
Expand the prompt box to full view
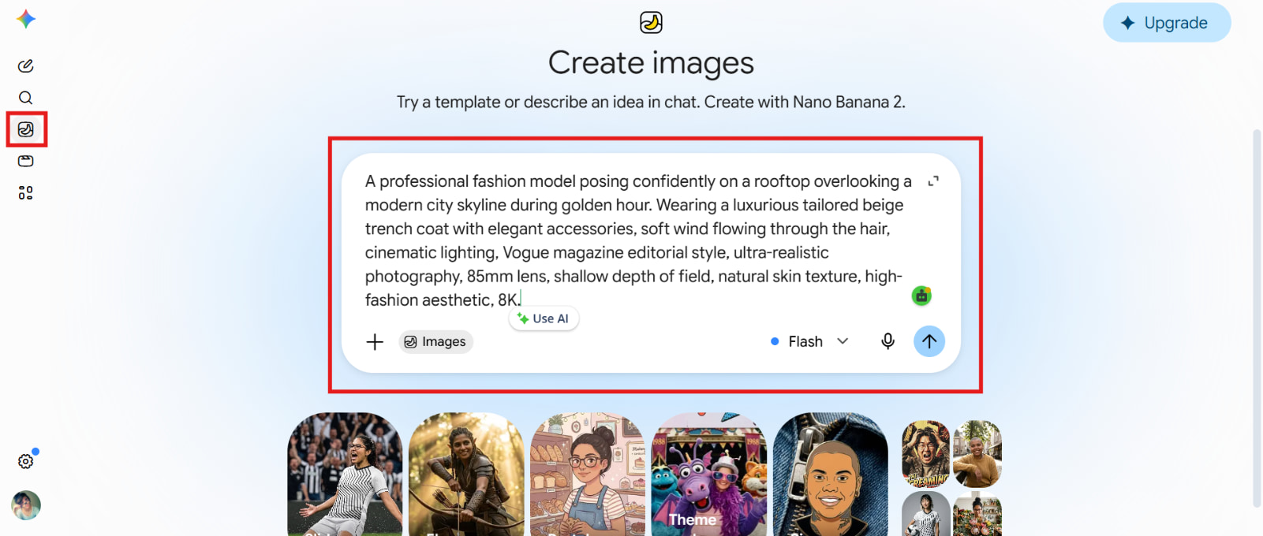pos(933,181)
